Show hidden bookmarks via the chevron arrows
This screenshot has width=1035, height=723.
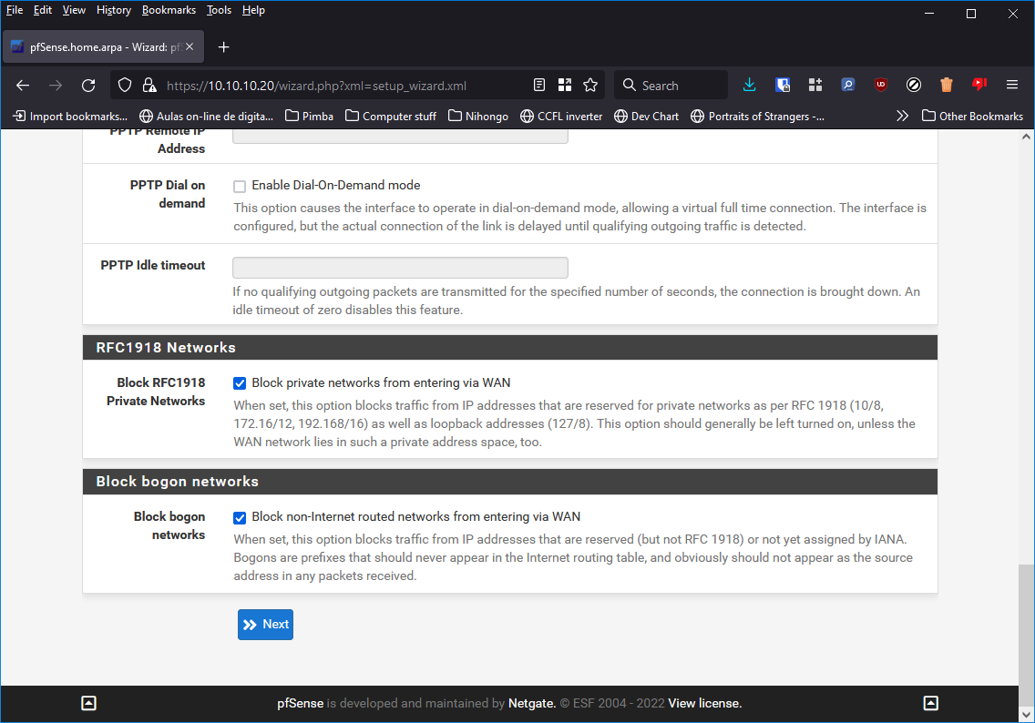(x=902, y=116)
